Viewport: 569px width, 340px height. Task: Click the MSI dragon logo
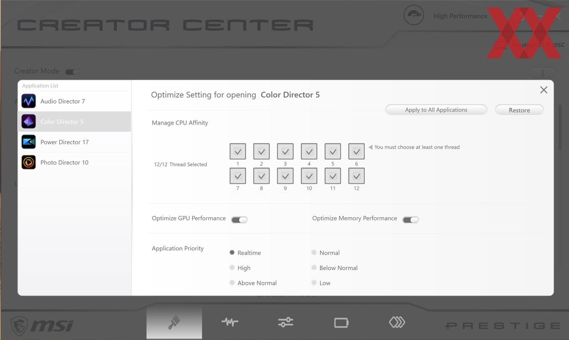click(x=19, y=325)
